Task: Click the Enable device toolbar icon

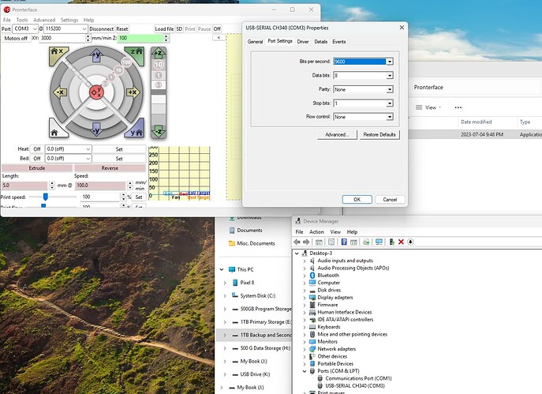Action: [x=391, y=242]
